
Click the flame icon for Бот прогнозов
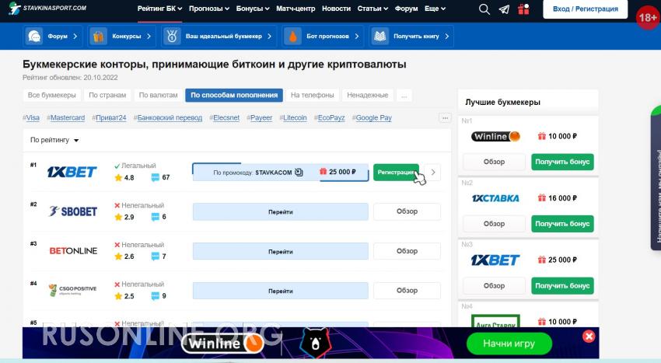click(292, 37)
